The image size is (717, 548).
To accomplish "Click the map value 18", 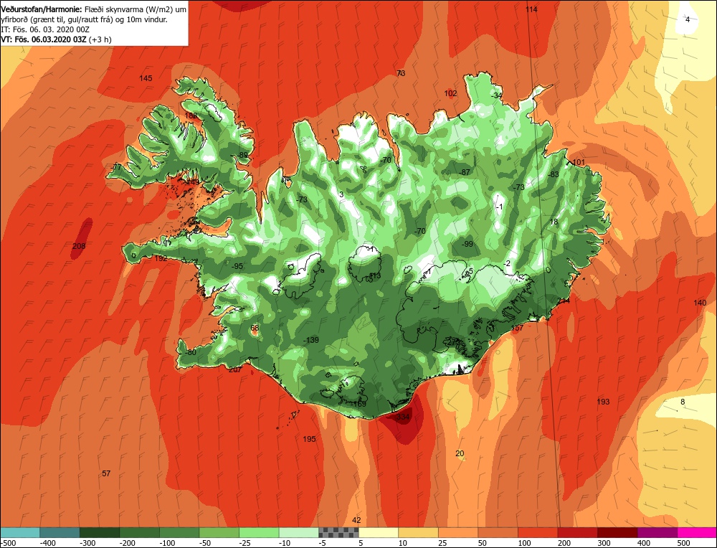I will 554,222.
